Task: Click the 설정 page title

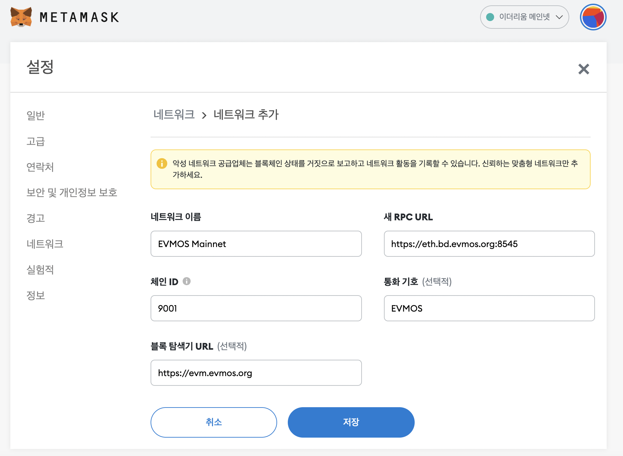Action: (x=40, y=67)
